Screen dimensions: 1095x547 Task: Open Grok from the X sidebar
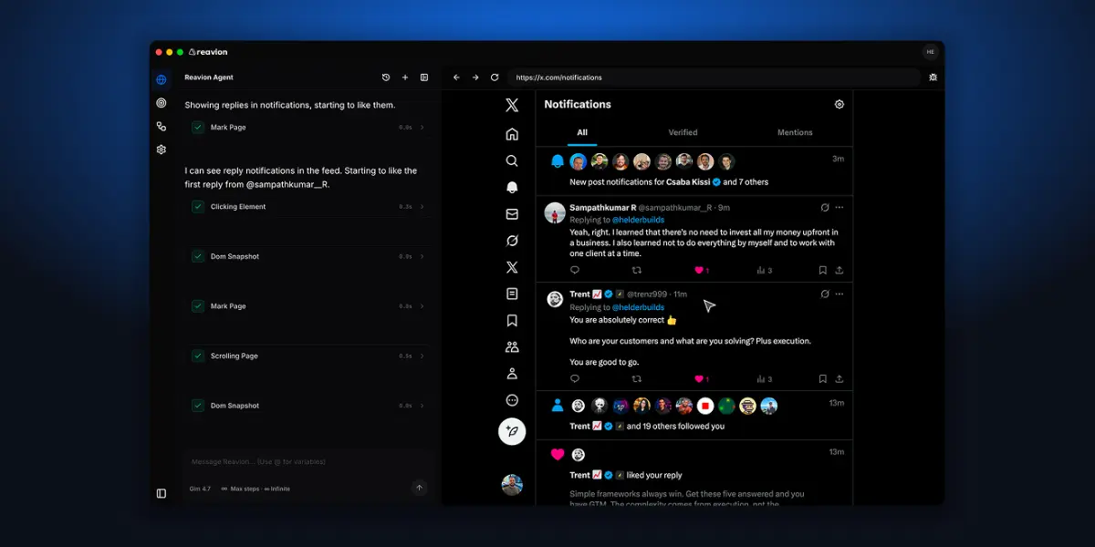click(x=512, y=241)
